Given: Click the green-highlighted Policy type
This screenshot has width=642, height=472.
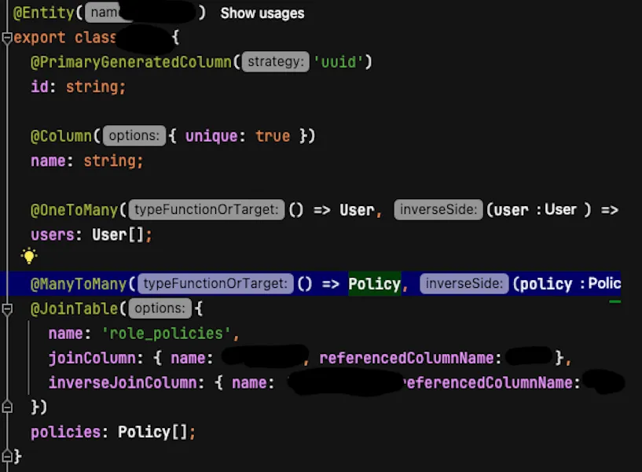Looking at the screenshot, I should pyautogui.click(x=374, y=284).
